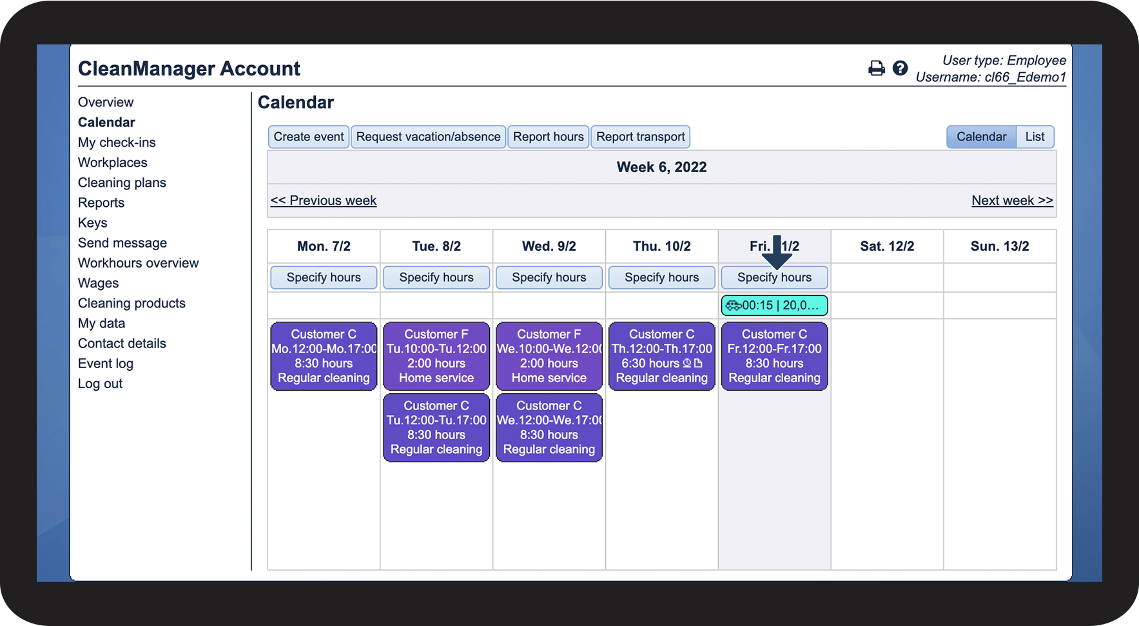
Task: Open help via question mark icon
Action: (x=900, y=68)
